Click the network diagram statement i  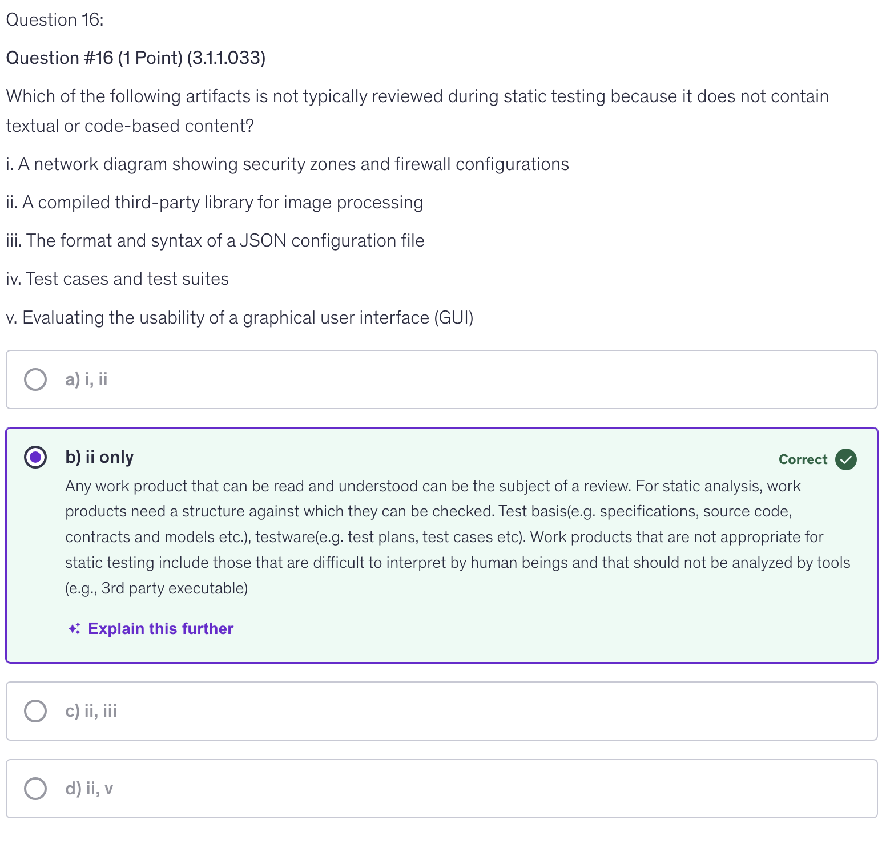pos(287,164)
